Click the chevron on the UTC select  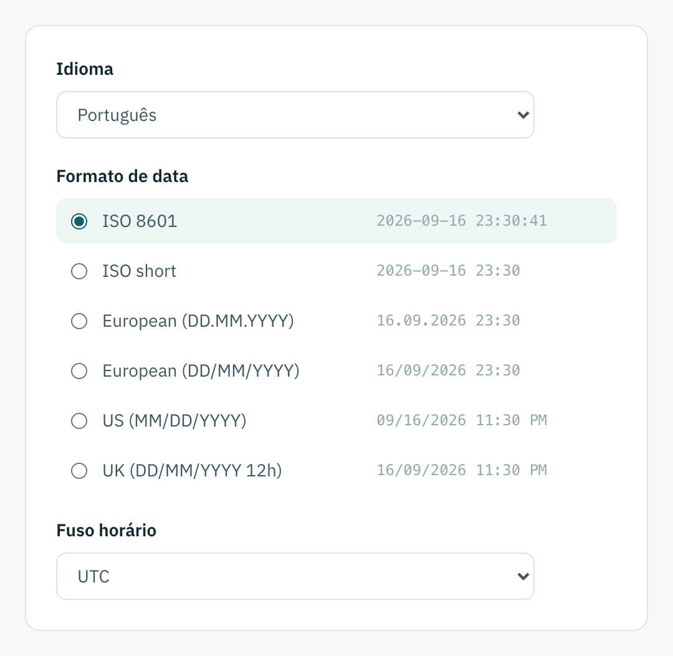click(523, 577)
